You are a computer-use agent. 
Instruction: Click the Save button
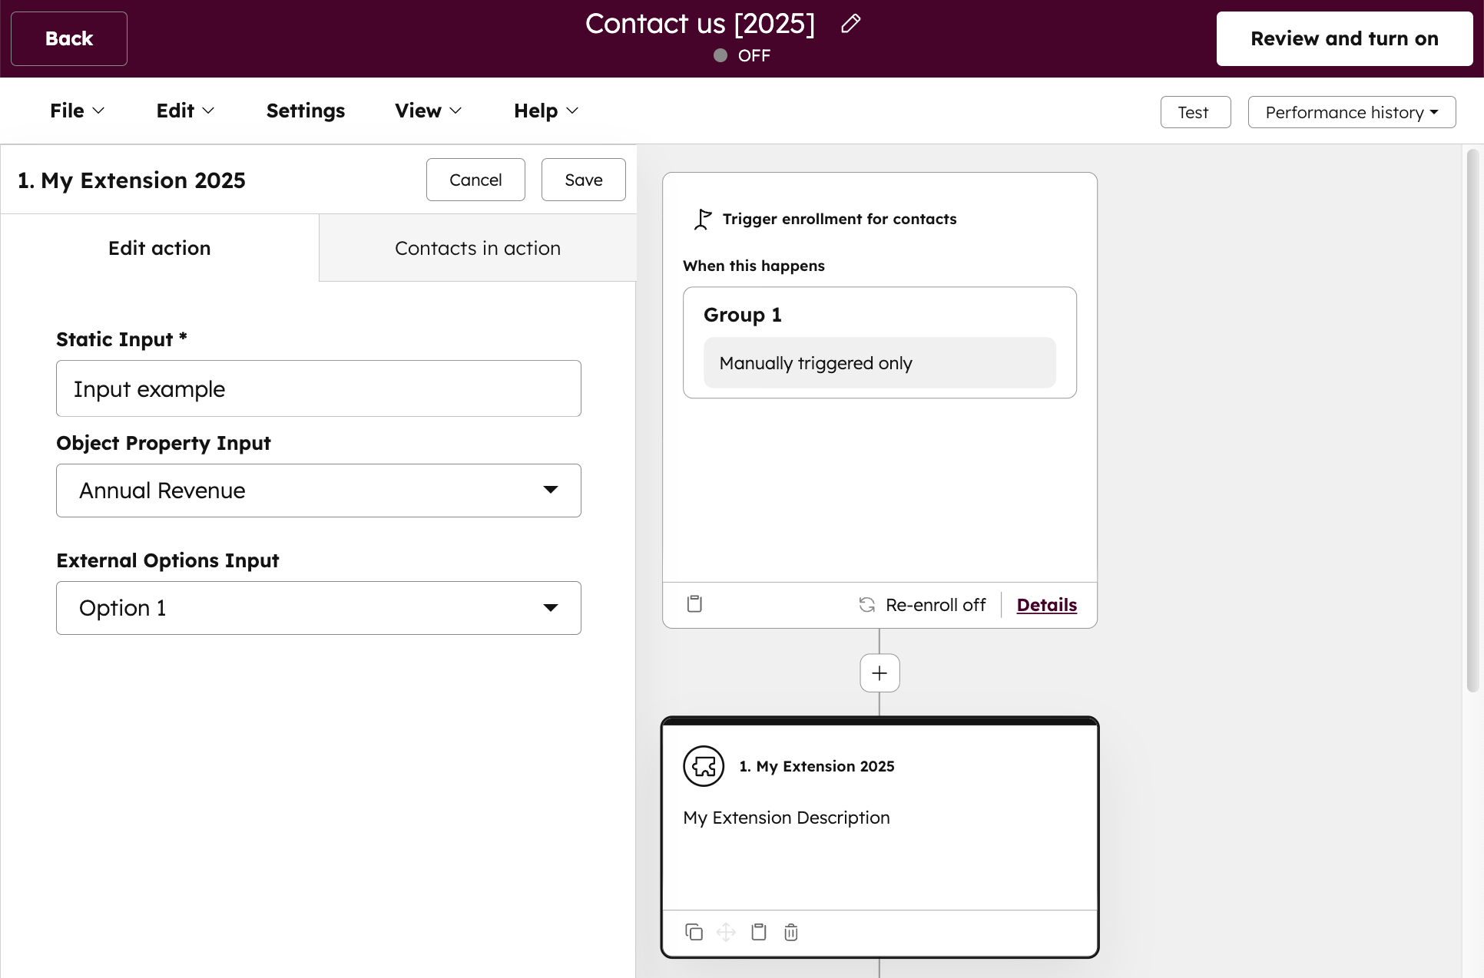(583, 180)
